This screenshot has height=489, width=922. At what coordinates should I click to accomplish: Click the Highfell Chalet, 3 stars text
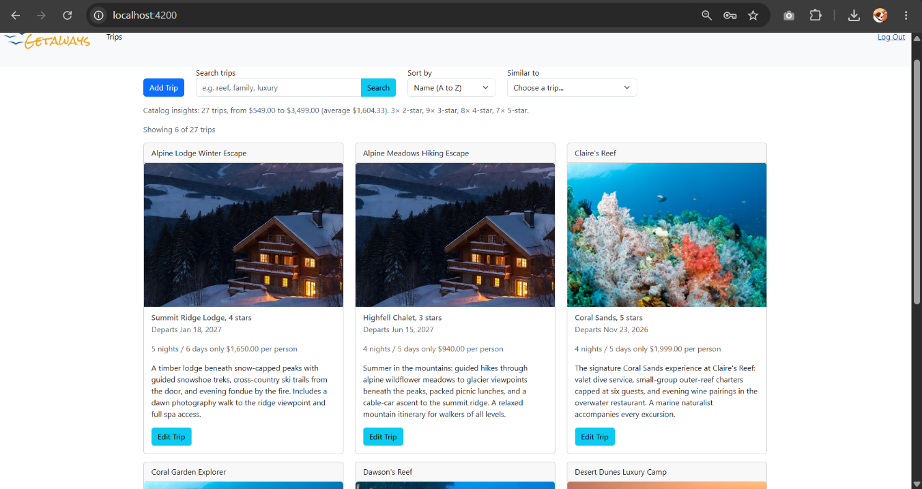coord(402,318)
